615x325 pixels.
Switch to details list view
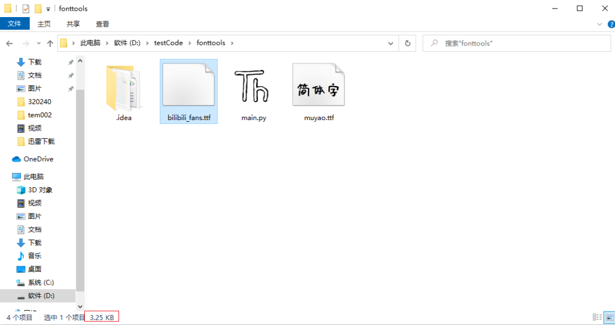pos(597,317)
